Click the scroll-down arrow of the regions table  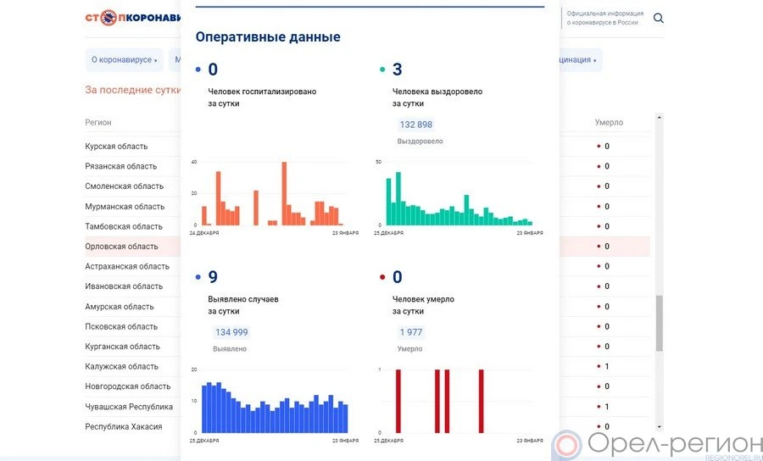click(x=660, y=426)
